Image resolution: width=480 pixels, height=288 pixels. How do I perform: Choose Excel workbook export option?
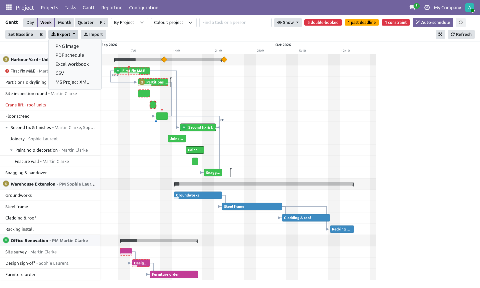(75, 64)
